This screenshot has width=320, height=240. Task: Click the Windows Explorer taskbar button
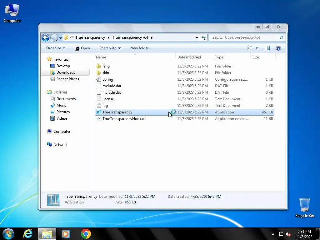(x=47, y=234)
